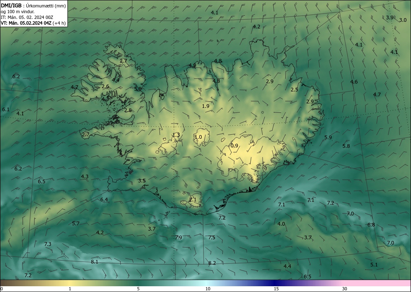411x292 pixels.
Task: Click the "(+4 h)" forecast offset text
Action: pyautogui.click(x=59, y=23)
